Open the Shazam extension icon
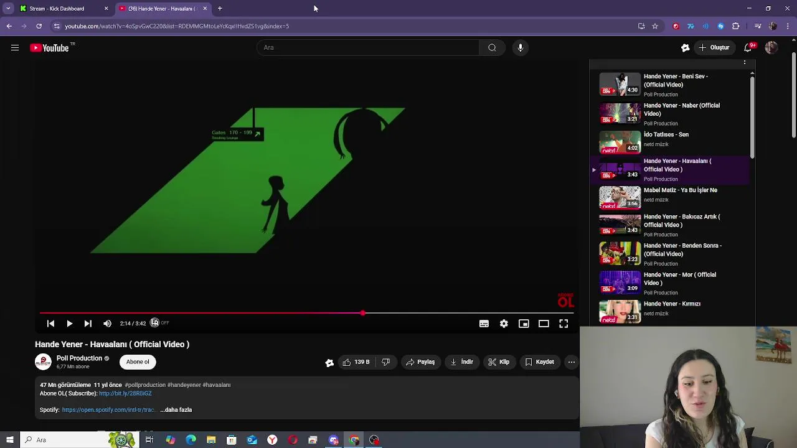Screen dimensions: 797x448 pos(720,26)
